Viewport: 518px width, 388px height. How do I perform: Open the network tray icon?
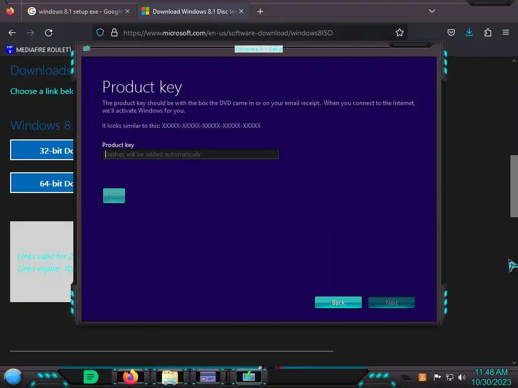[450, 377]
